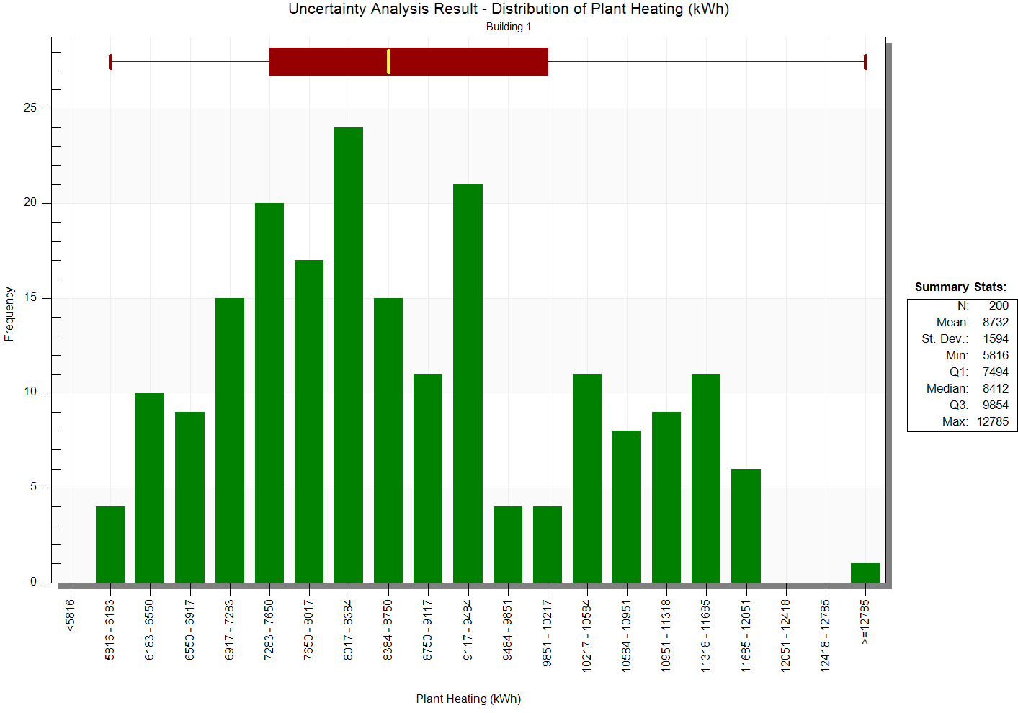Select the dark red interquartile box

coord(468,62)
